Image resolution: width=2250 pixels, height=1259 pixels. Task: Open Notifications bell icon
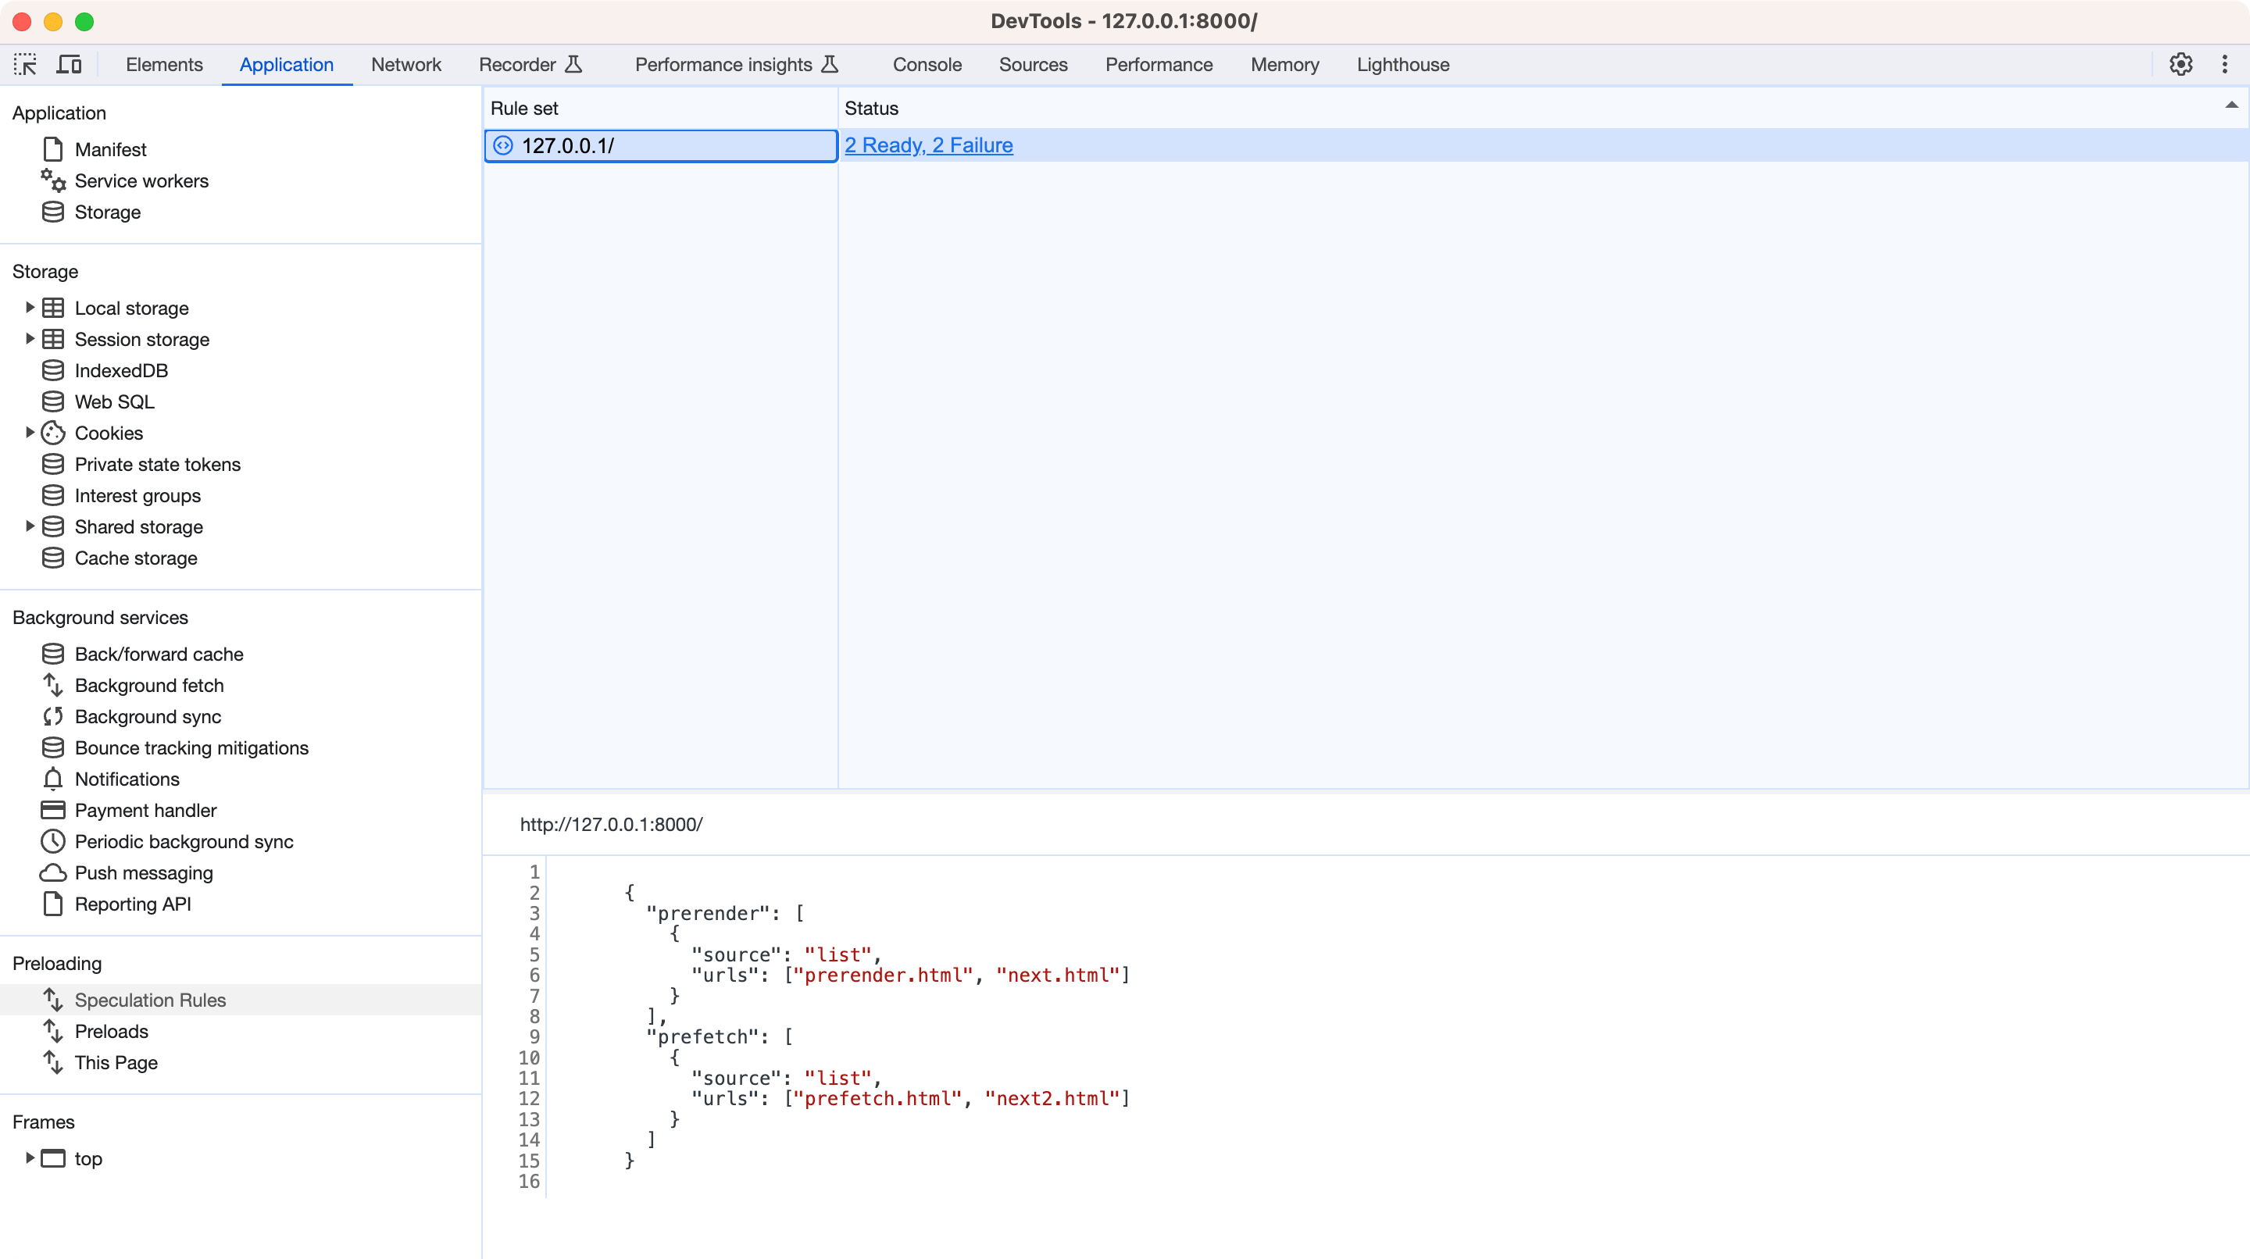coord(53,779)
